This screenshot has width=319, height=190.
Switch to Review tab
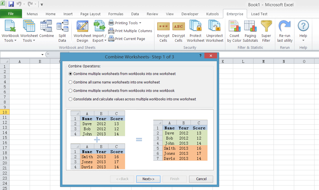[152, 14]
